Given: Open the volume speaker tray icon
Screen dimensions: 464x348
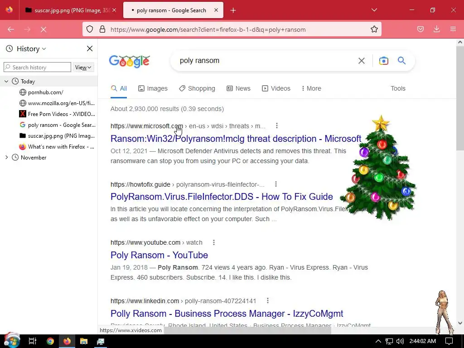Looking at the screenshot, I should (400, 341).
